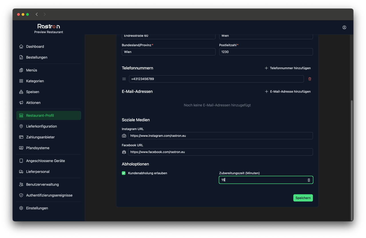Image resolution: width=366 pixels, height=238 pixels.
Task: Click the Facebook people icon
Action: [124, 152]
